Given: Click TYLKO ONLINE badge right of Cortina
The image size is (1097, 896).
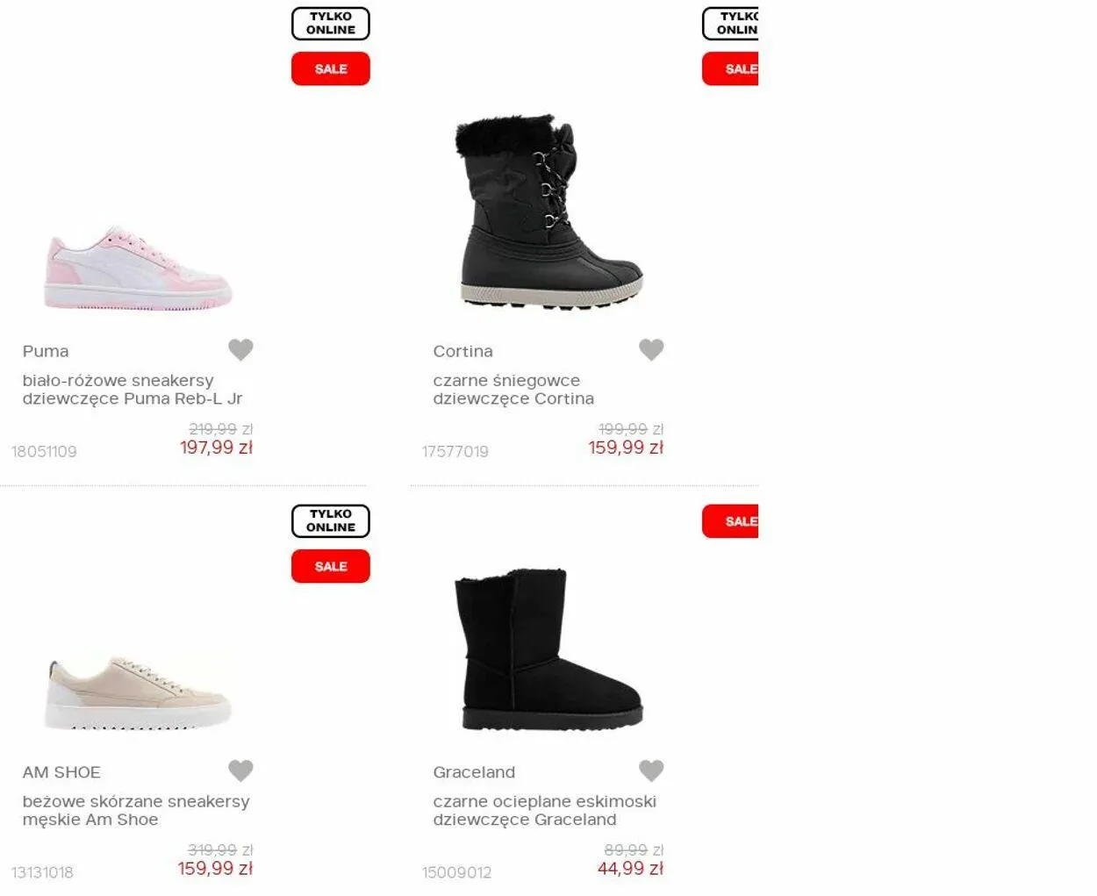Looking at the screenshot, I should pyautogui.click(x=730, y=23).
